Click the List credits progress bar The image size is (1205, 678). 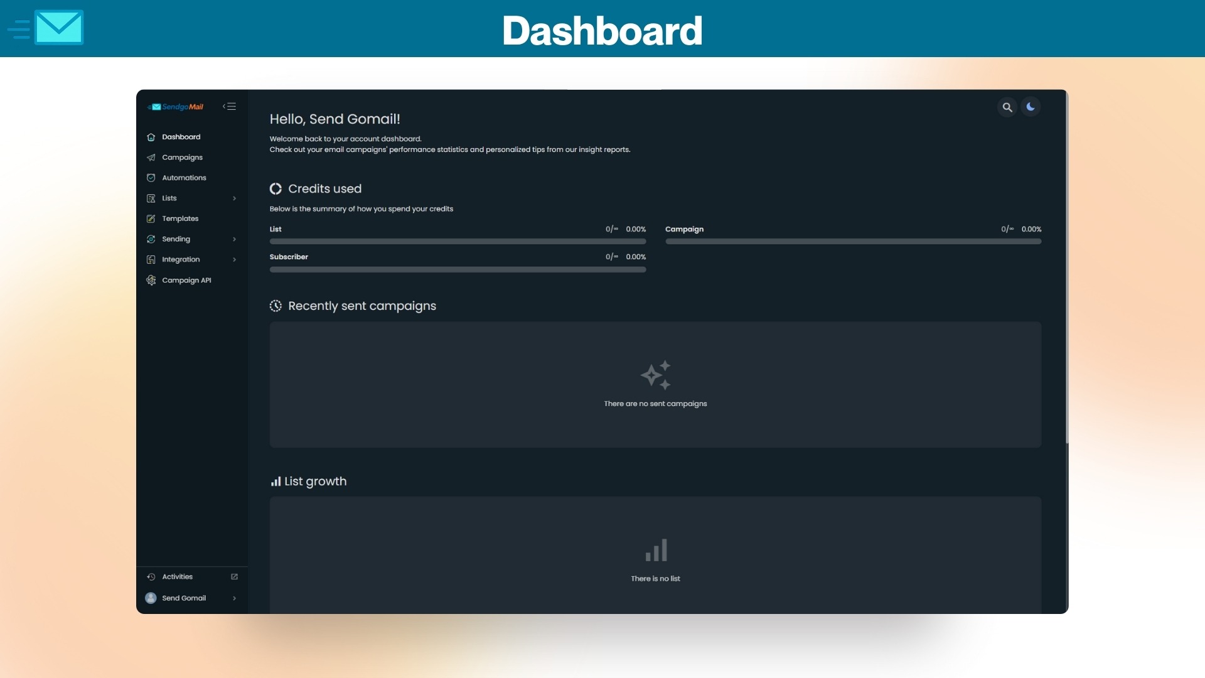point(458,241)
